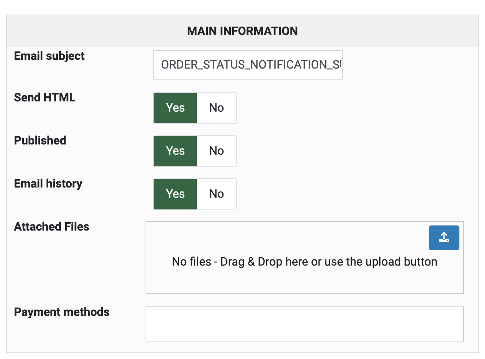
Task: Click the Email subject label
Action: point(49,56)
